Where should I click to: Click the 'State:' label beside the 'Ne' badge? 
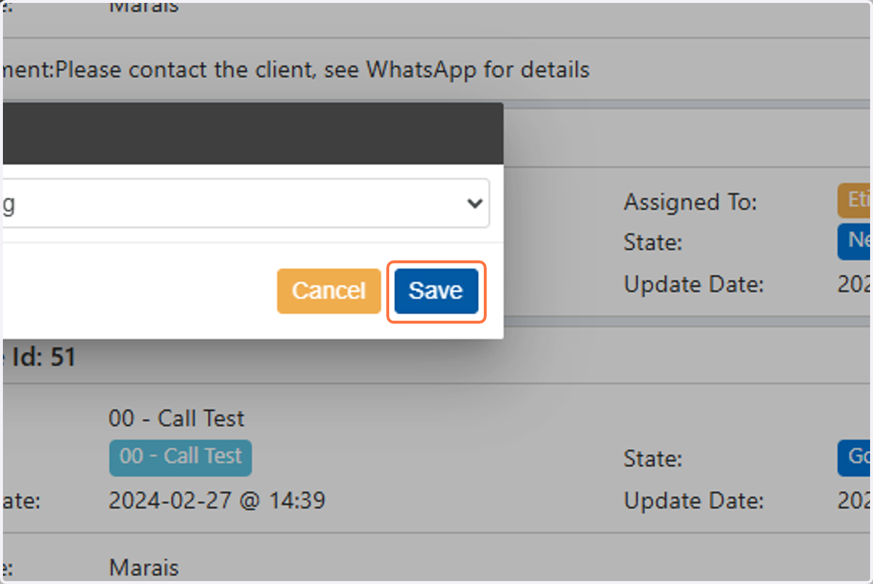[653, 242]
